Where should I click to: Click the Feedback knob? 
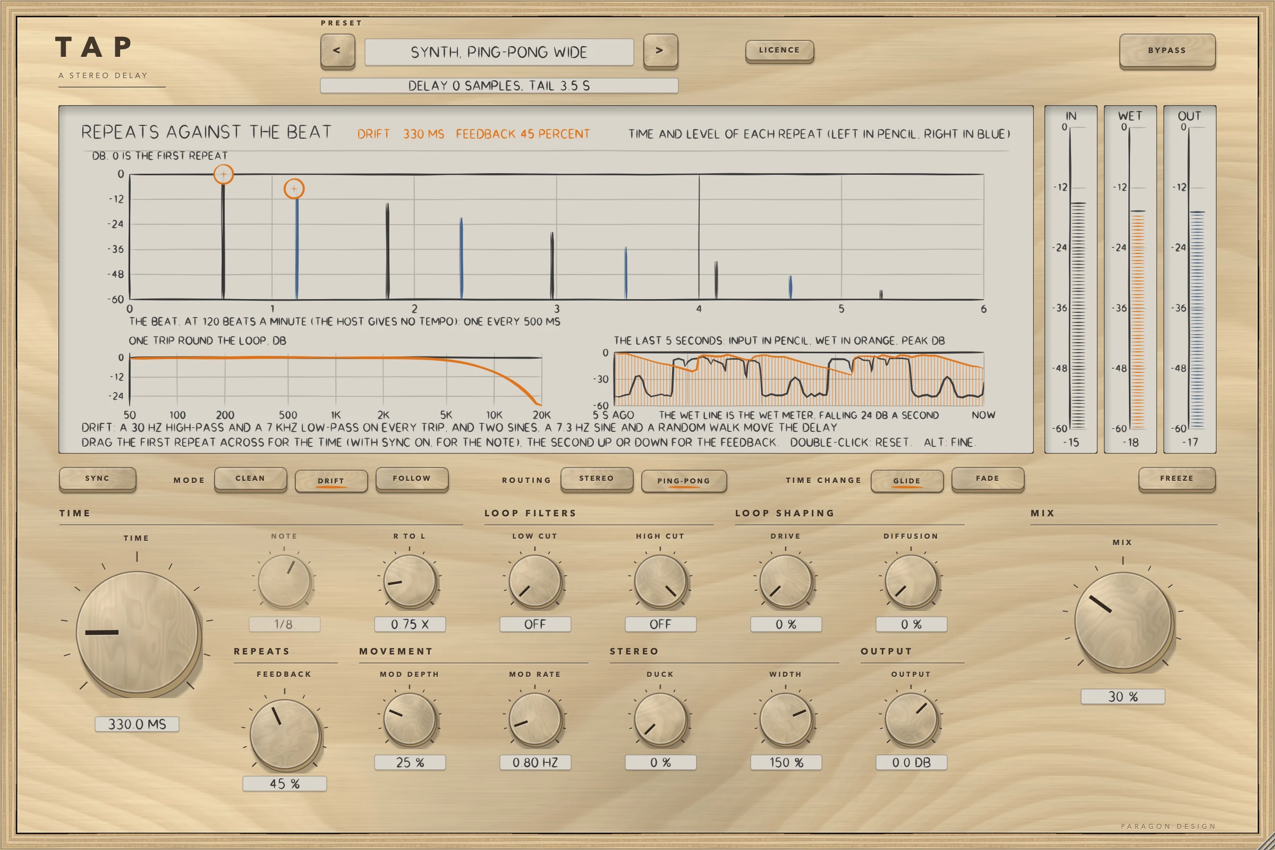click(x=285, y=735)
